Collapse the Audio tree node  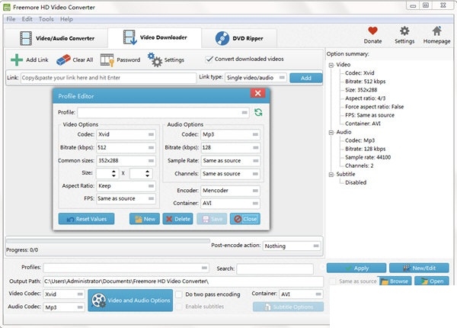(331, 132)
